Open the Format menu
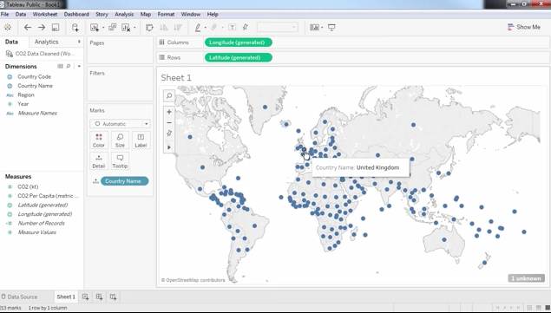This screenshot has width=551, height=313. [166, 15]
